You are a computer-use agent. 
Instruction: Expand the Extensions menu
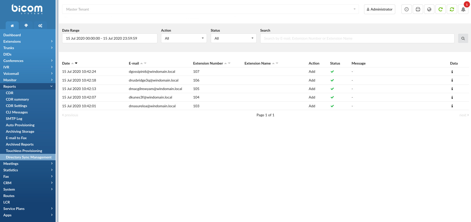coord(28,41)
